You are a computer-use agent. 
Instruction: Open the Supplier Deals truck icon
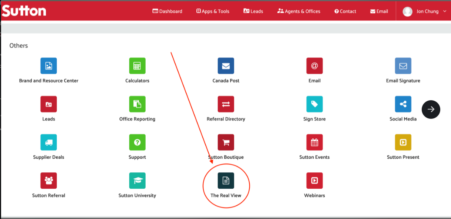click(49, 142)
